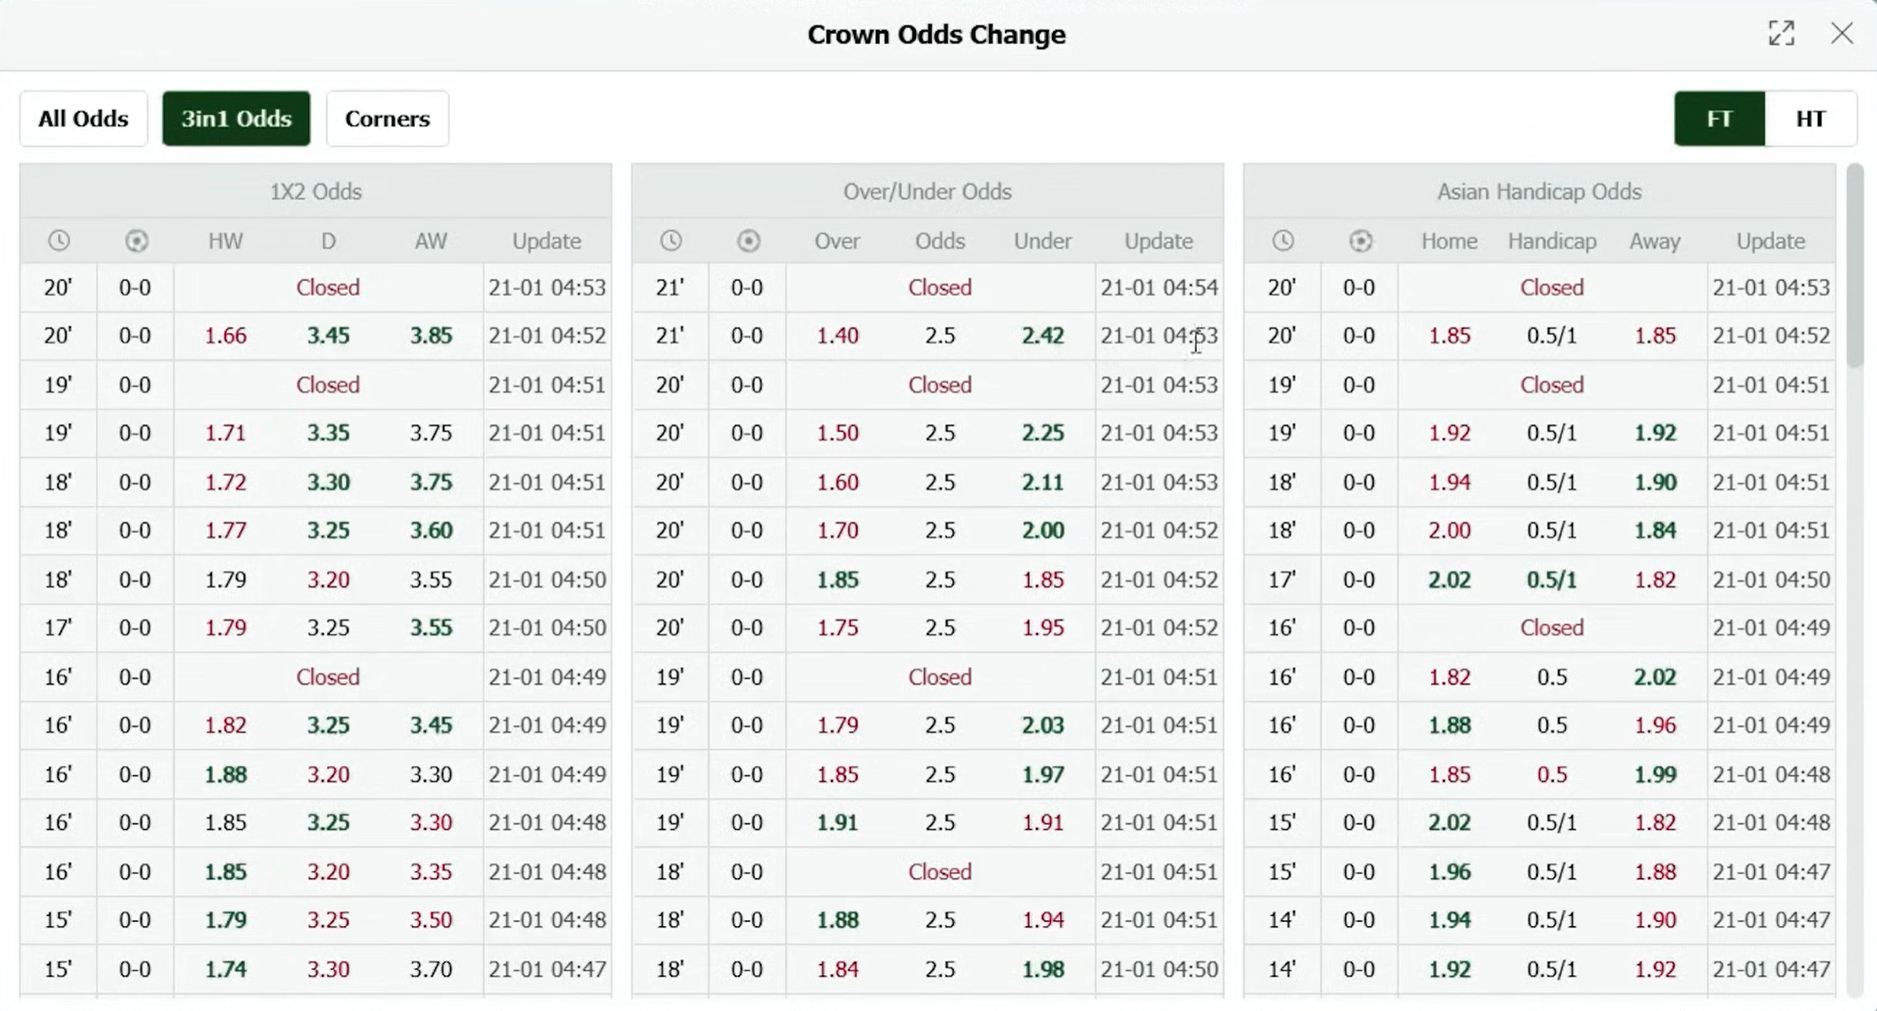Open the Corners tab
This screenshot has width=1877, height=1011.
pyautogui.click(x=387, y=119)
